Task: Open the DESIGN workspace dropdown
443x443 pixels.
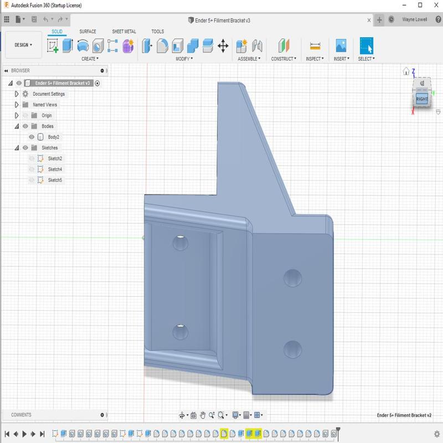Action: coord(23,45)
